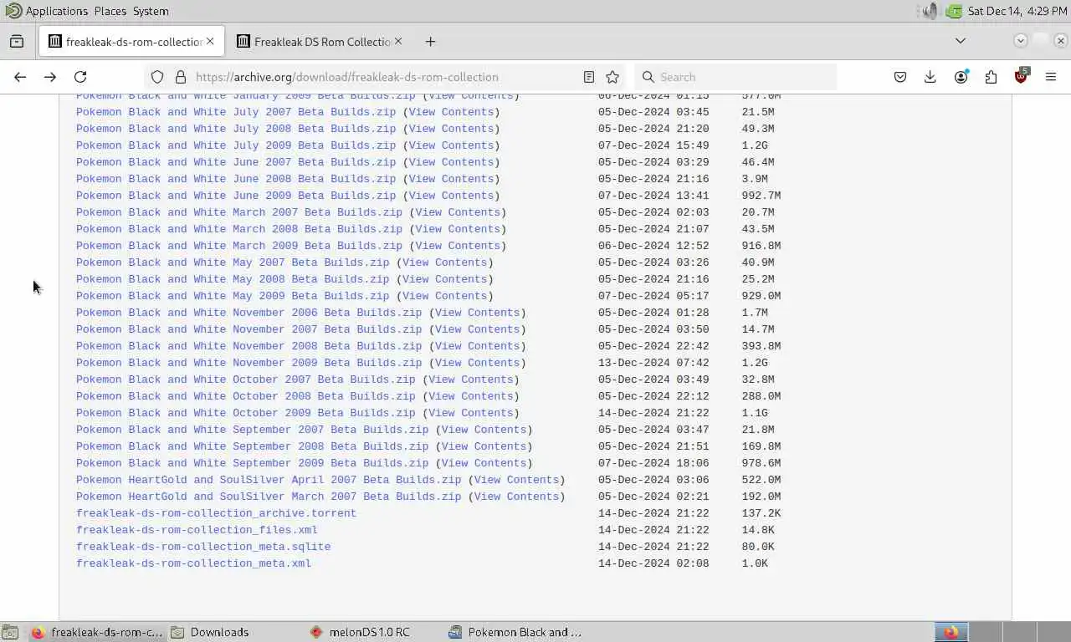Download May 2009 Beta Builds.zip

233,296
